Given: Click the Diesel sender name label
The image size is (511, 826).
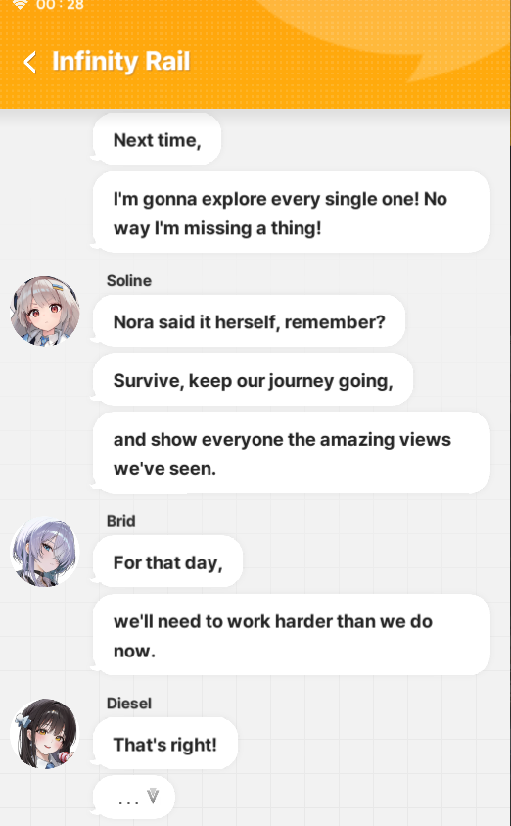Looking at the screenshot, I should coord(129,704).
